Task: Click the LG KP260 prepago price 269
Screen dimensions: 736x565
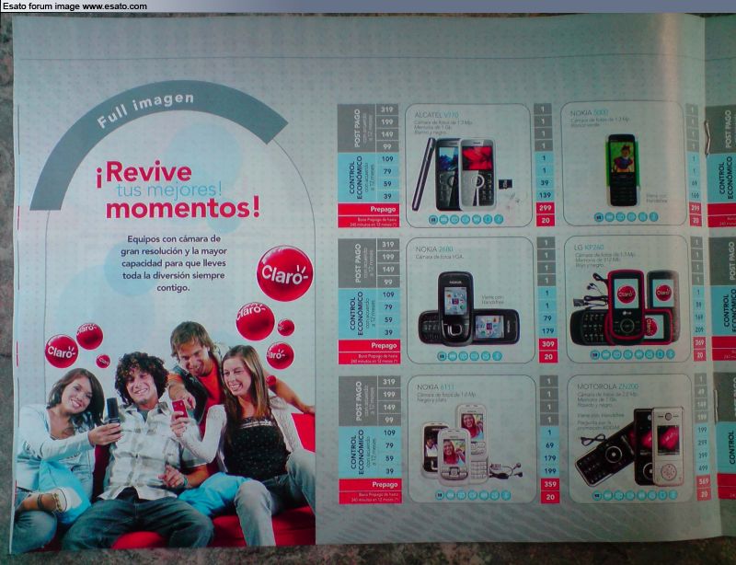Action: 699,343
